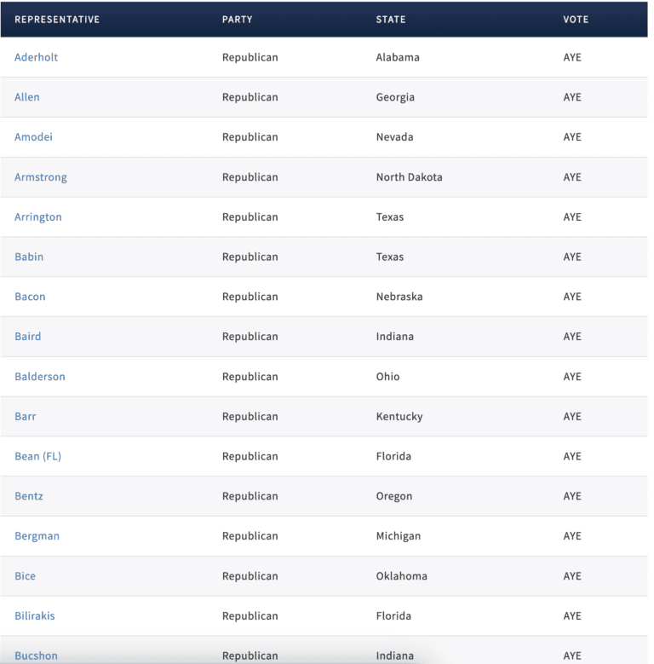This screenshot has height=664, width=654.
Task: Open Amodei's representative page
Action: coord(33,137)
